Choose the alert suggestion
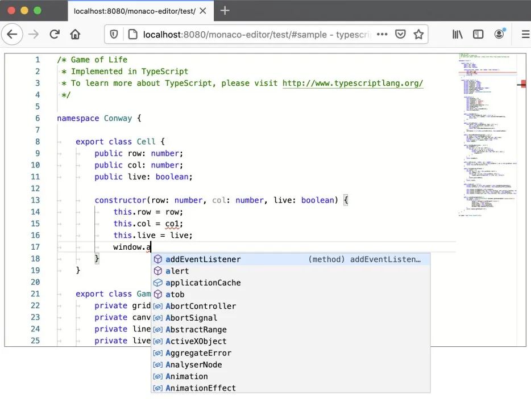 pyautogui.click(x=291, y=271)
